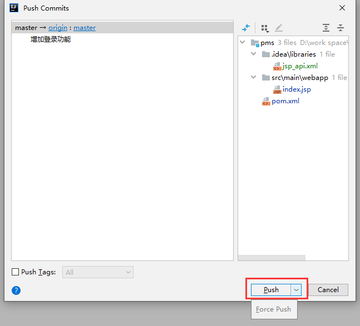Click the index.jsp file icon
360x326 pixels.
(x=277, y=89)
